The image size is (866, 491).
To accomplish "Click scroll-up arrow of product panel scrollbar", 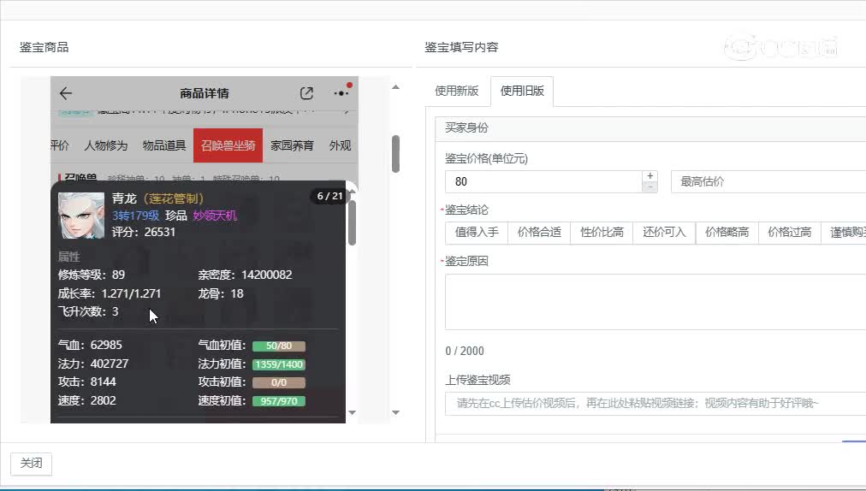I will coord(395,86).
